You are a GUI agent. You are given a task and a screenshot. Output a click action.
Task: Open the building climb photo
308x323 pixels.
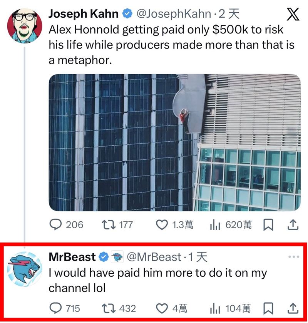point(174,142)
